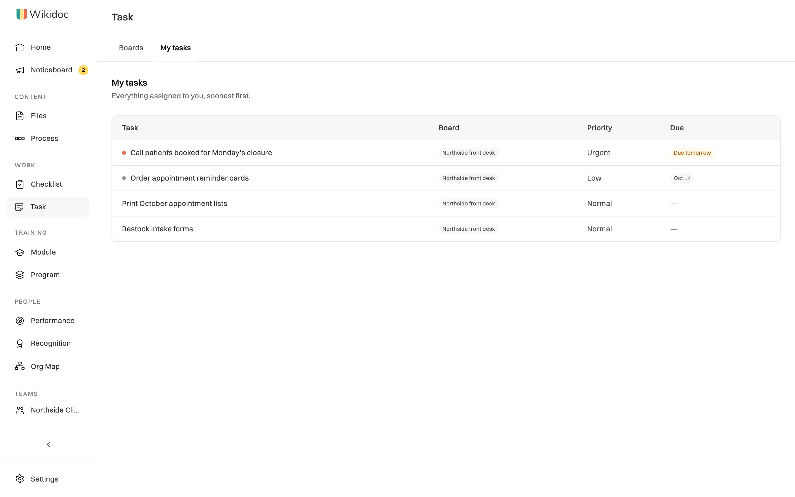795x497 pixels.
Task: Click the Noticeboard megaphone icon
Action: [20, 70]
